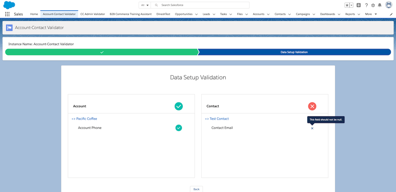The width and height of the screenshot is (396, 192).
Task: Switch to the CC Admin Validator tab
Action: point(92,14)
